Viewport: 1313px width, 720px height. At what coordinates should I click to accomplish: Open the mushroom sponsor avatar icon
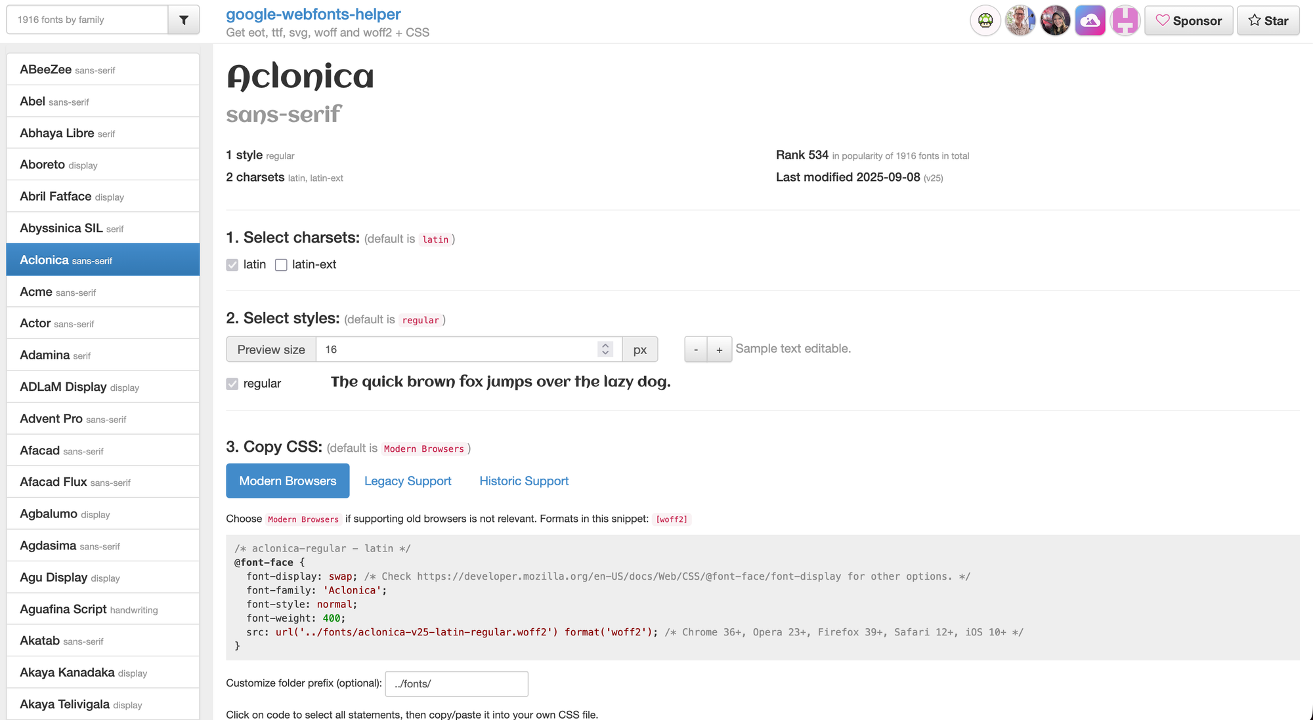[x=985, y=20]
